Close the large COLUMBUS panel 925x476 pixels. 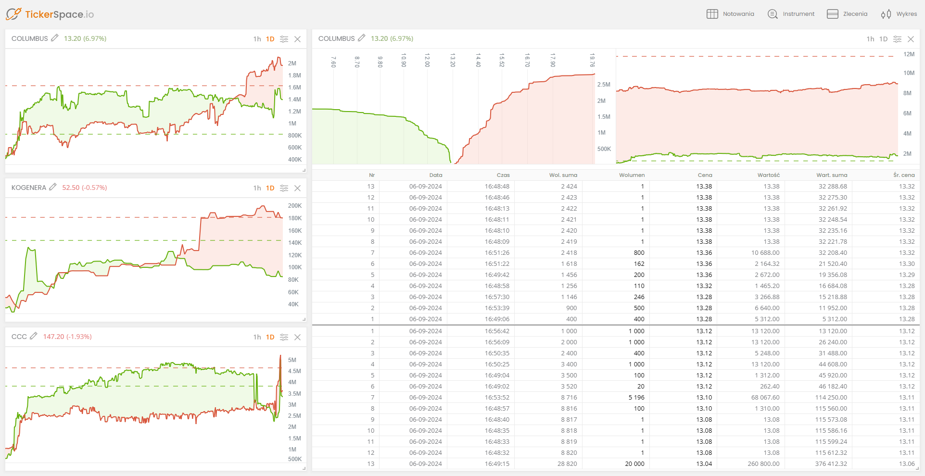911,39
